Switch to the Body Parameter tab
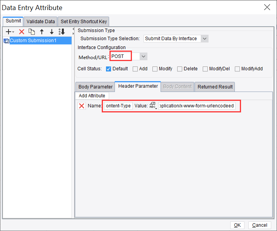The image size is (277, 231). 96,87
